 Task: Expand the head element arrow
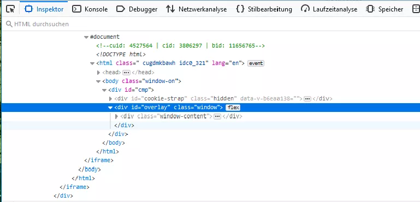click(98, 72)
